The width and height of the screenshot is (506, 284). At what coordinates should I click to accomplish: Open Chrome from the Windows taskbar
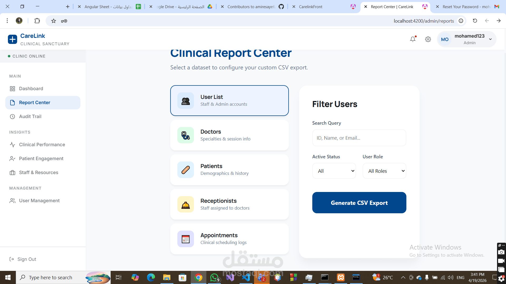198,277
